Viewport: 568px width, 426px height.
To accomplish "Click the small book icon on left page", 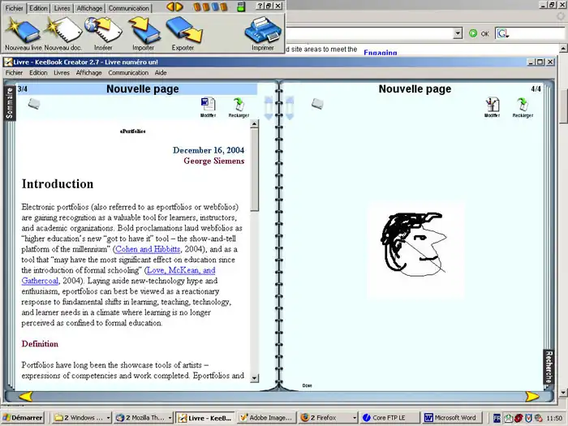I will pyautogui.click(x=34, y=104).
